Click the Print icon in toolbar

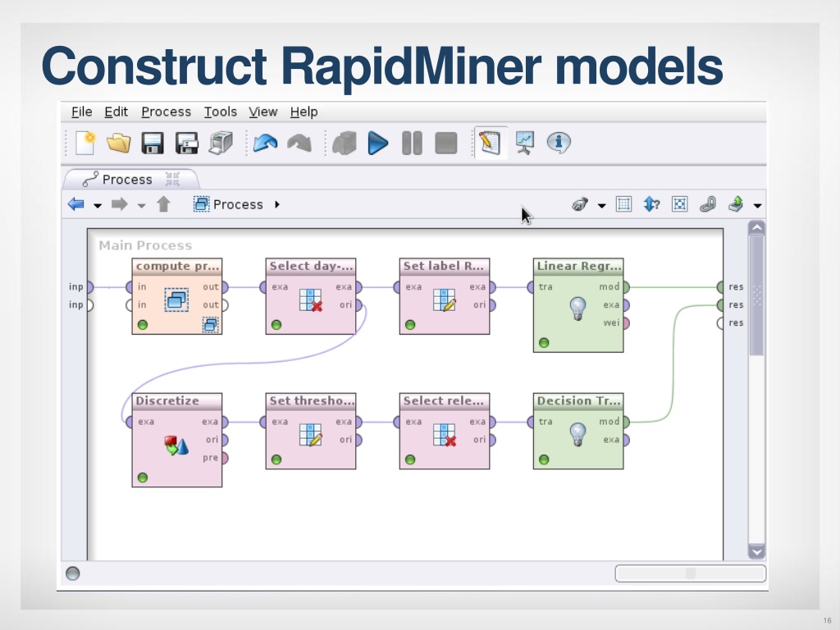tap(221, 143)
